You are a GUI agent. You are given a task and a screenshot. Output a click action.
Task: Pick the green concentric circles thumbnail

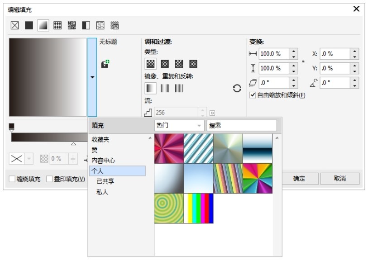pyautogui.click(x=169, y=208)
